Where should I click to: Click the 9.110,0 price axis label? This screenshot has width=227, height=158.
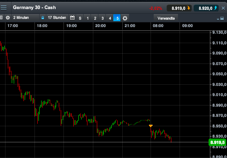219,43
